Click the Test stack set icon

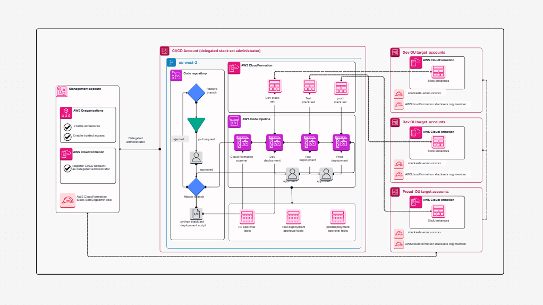(x=310, y=86)
